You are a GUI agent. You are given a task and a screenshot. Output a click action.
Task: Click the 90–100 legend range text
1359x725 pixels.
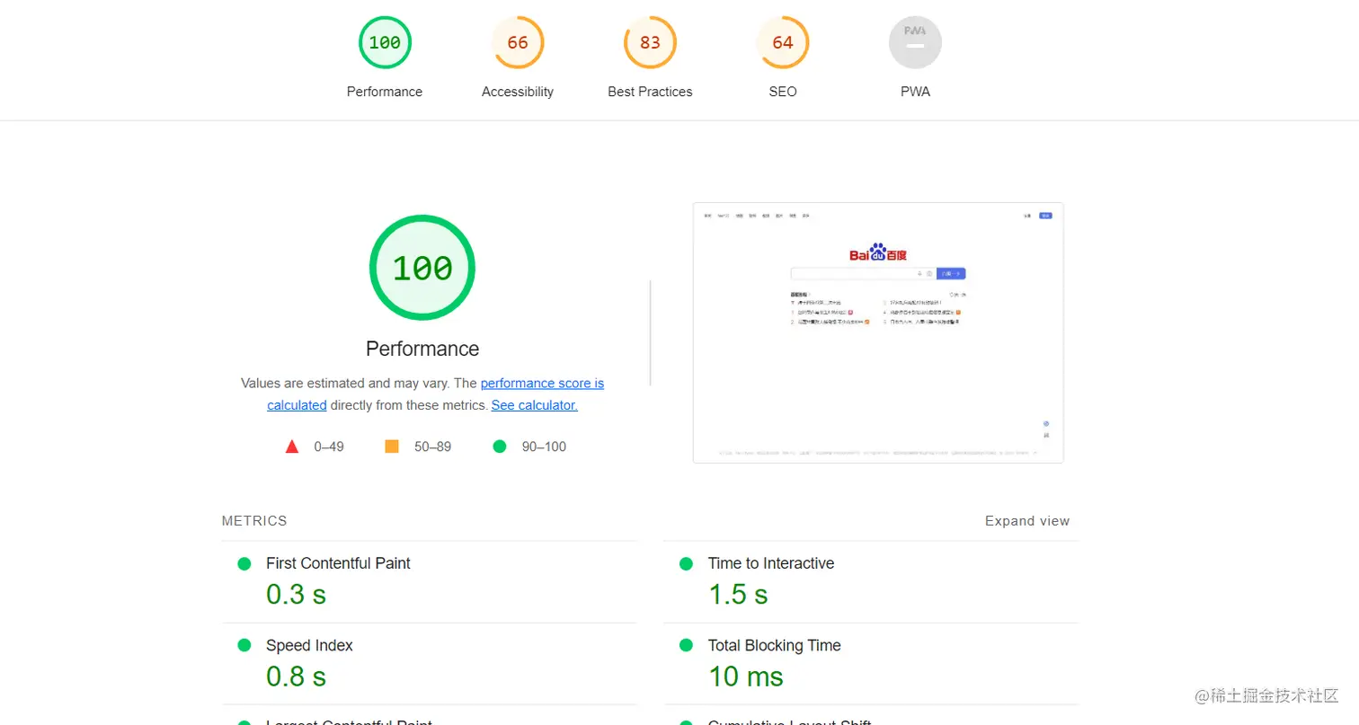coord(544,446)
